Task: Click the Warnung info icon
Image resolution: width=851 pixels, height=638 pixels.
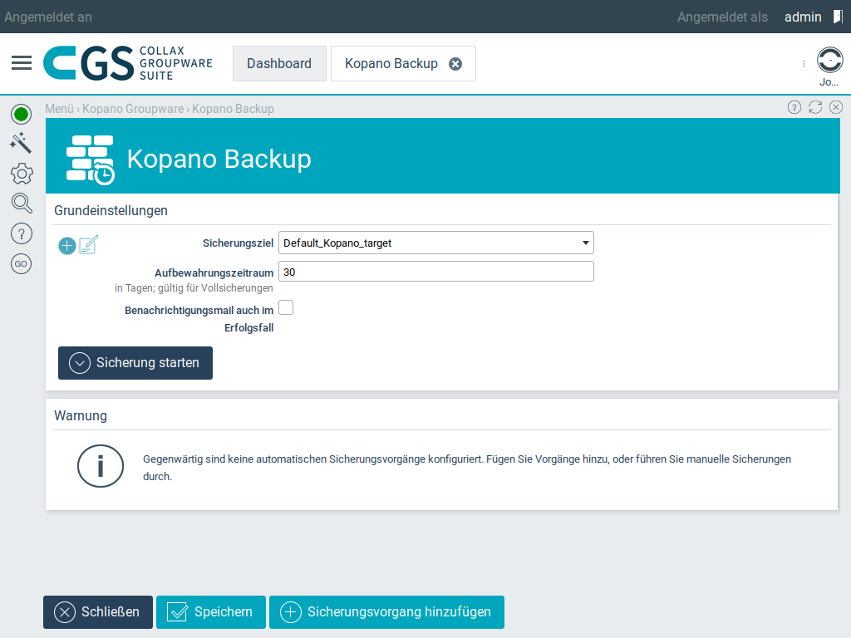Action: 101,466
